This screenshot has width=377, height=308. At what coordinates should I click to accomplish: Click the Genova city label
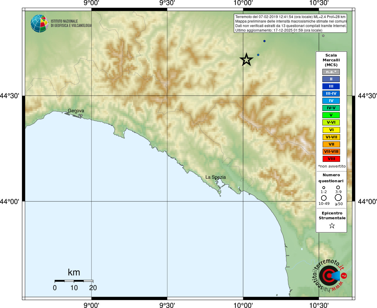tap(76, 111)
